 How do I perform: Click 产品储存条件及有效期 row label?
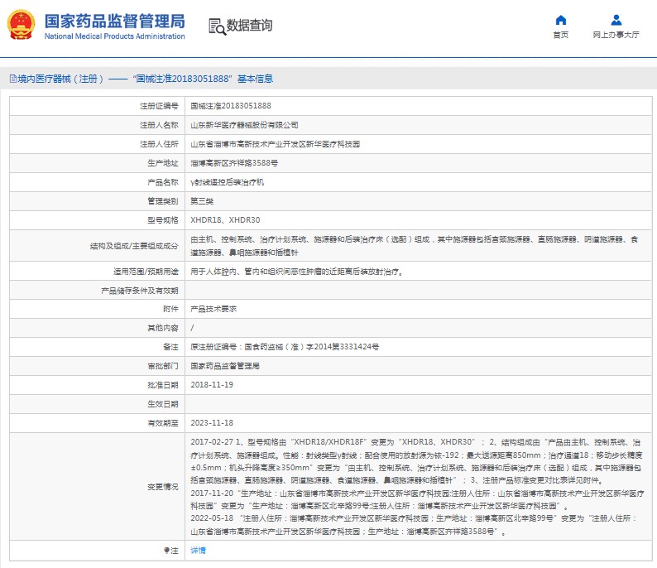click(140, 291)
